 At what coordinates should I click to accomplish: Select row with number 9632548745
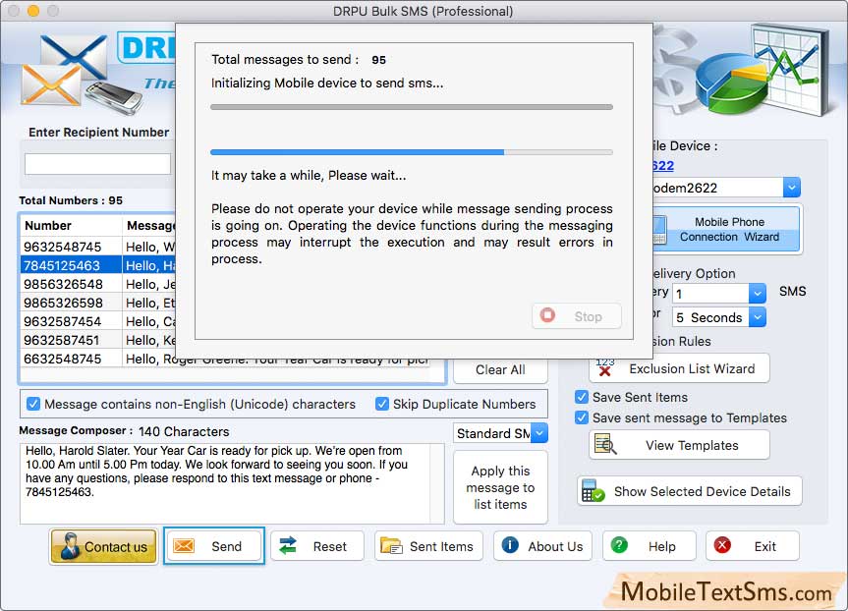click(98, 247)
